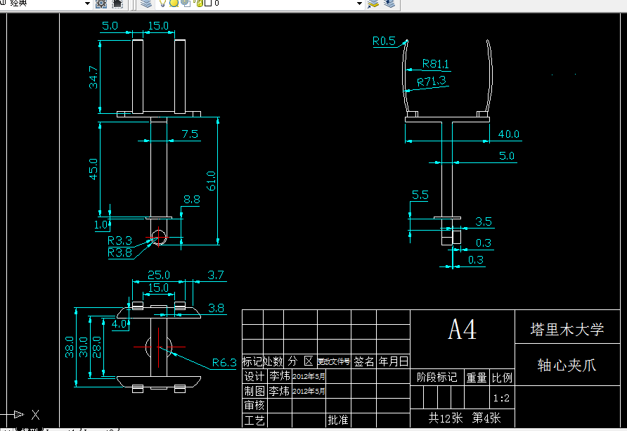Select the R71.3 radius dimension
Image resolution: width=627 pixels, height=431 pixels.
[x=432, y=82]
